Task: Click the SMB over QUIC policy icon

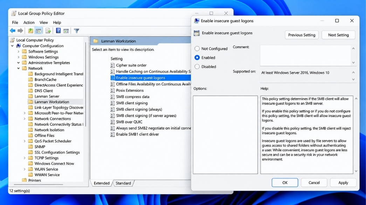Action: pyautogui.click(x=112, y=122)
